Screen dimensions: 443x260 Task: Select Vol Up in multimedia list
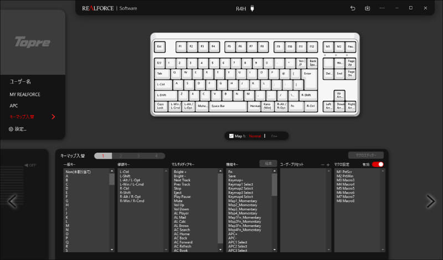coord(179,205)
